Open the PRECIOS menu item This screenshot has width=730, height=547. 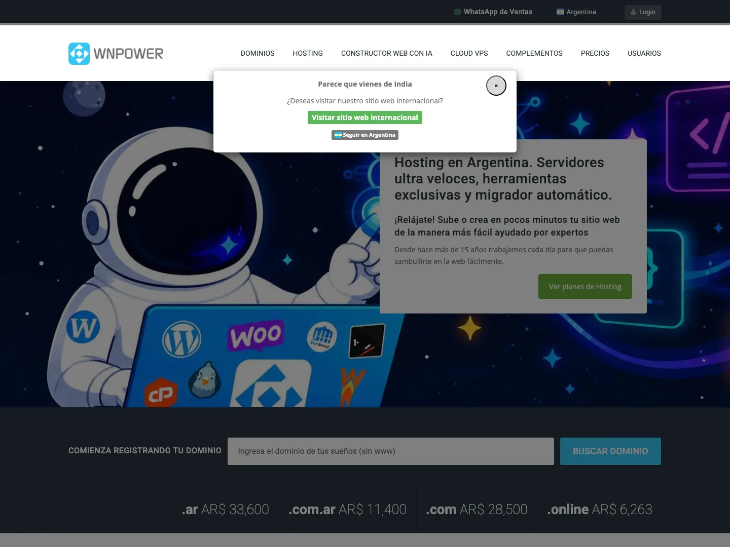pyautogui.click(x=595, y=53)
